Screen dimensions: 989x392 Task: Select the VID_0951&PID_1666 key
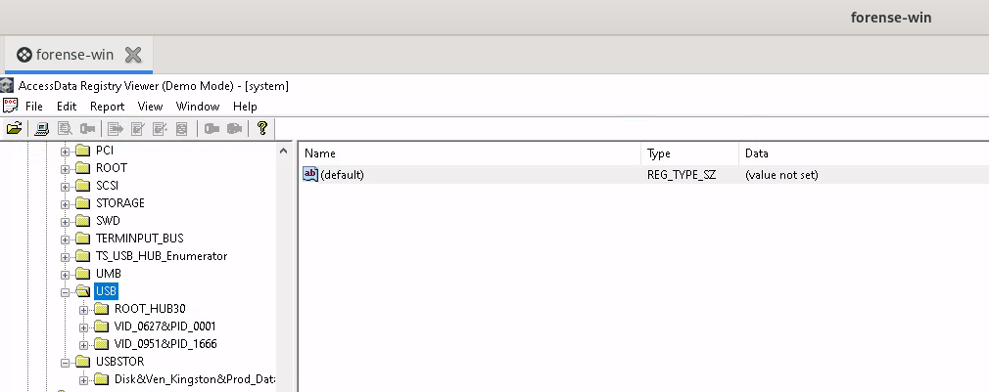165,344
